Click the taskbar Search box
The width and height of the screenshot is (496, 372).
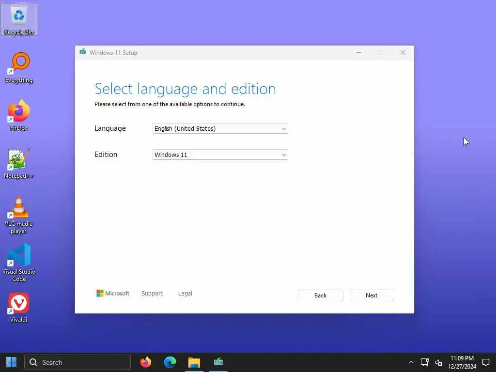[x=77, y=362]
